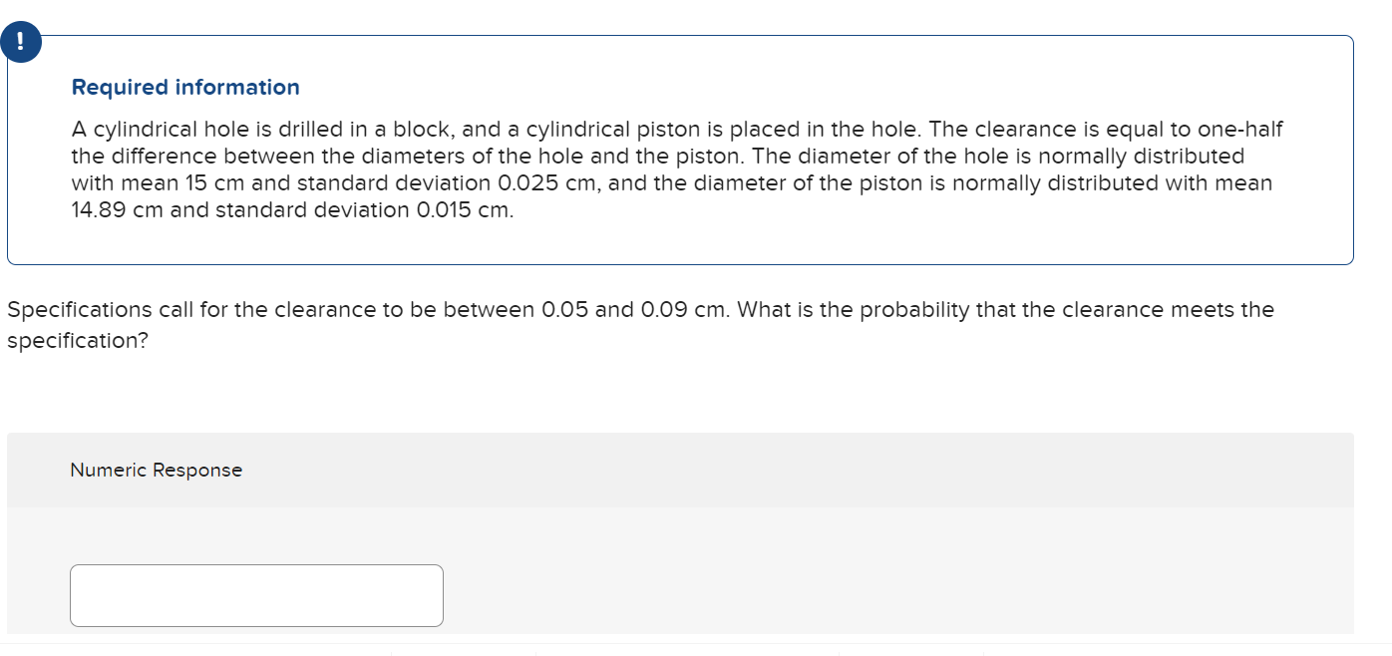This screenshot has height=656, width=1392.
Task: Click the 'Required information' heading
Action: coord(184,87)
